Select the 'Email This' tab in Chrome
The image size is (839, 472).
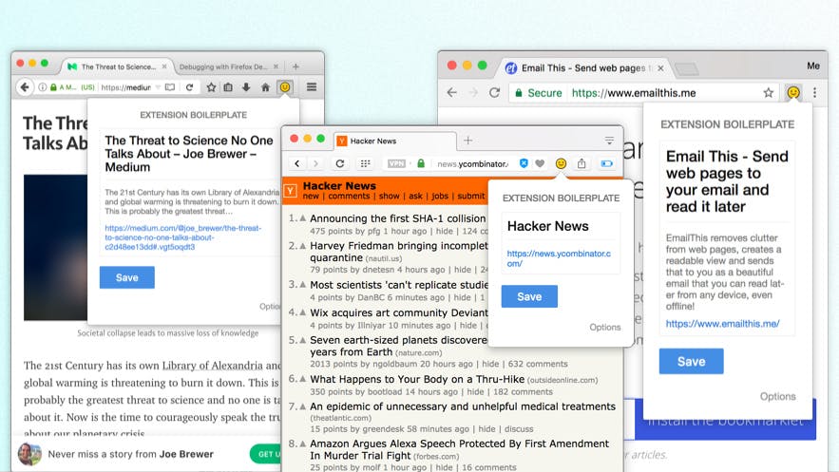tap(583, 67)
